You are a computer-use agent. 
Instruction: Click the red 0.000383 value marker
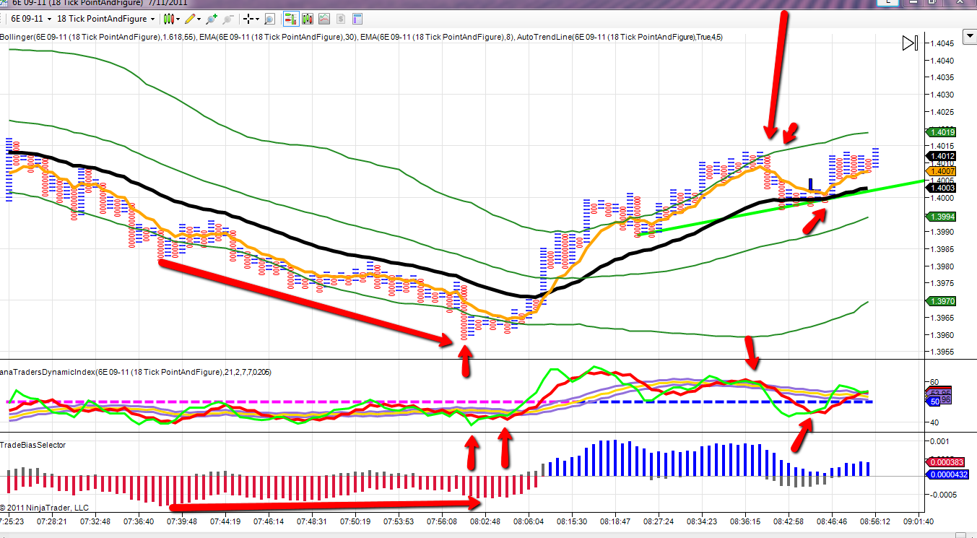click(945, 462)
